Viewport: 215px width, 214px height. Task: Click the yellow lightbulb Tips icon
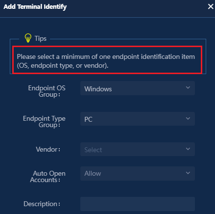pos(28,38)
